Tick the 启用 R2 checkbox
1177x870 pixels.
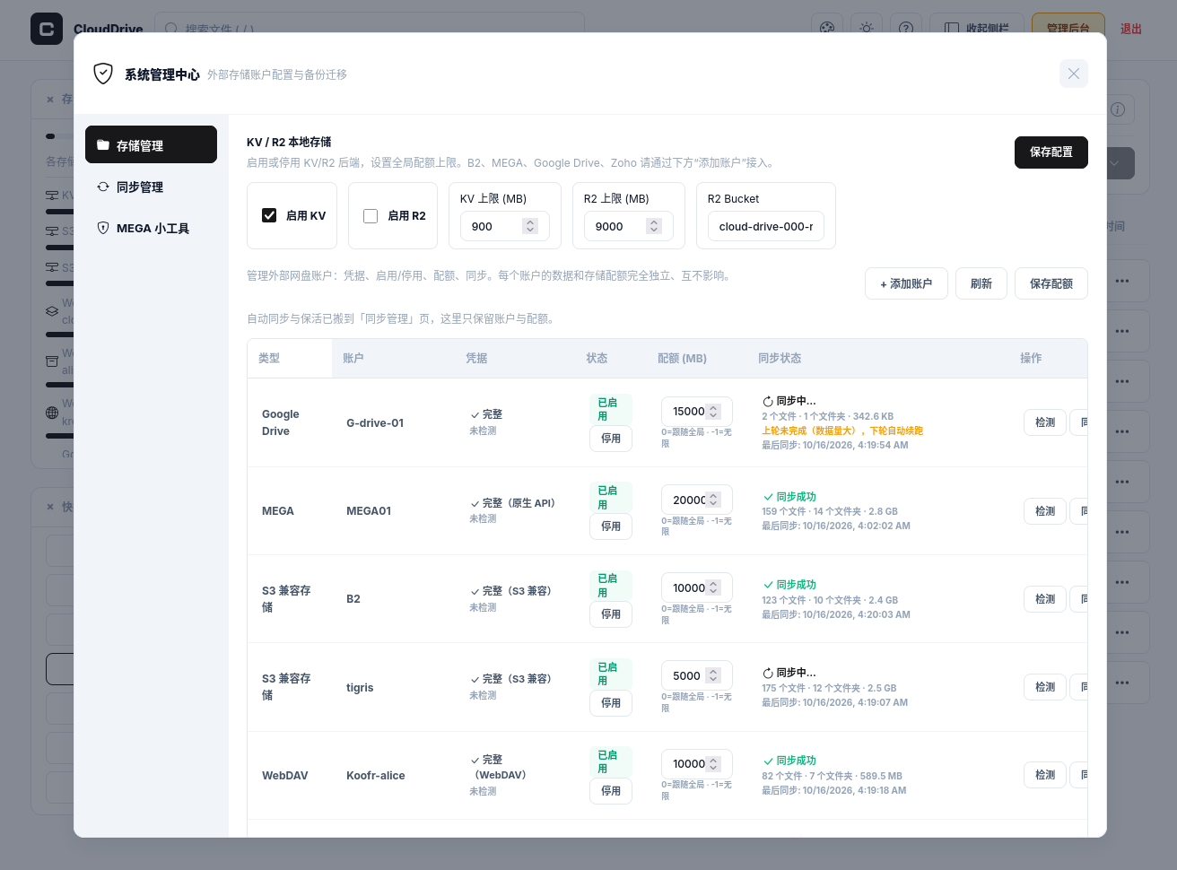click(x=371, y=216)
